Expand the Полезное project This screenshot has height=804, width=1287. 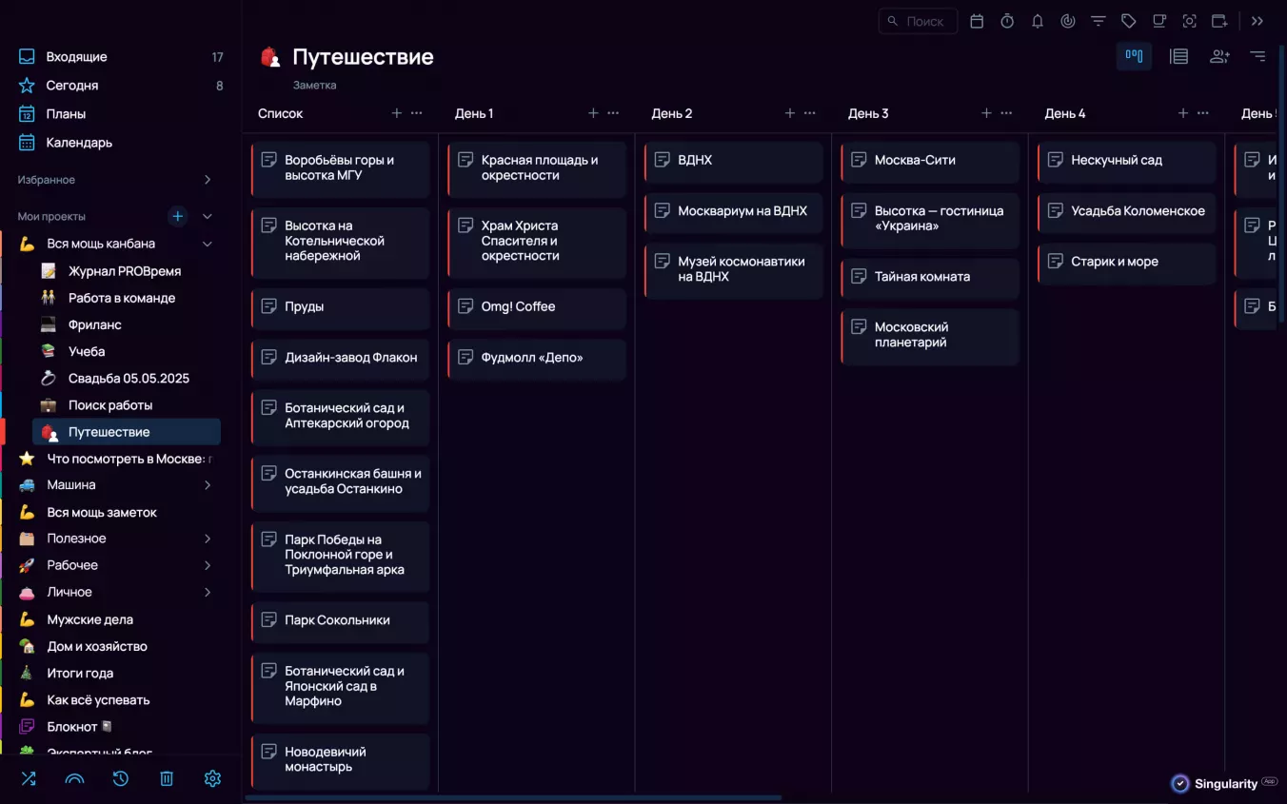[x=208, y=539]
